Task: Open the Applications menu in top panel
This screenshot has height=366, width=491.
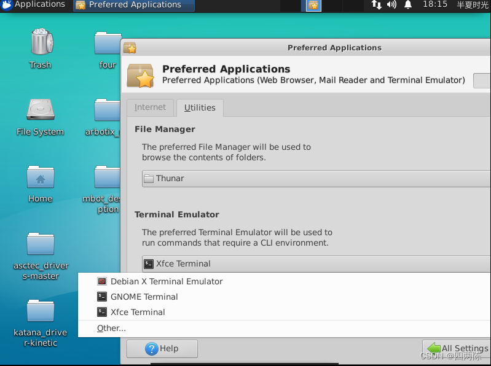Action: pos(33,4)
